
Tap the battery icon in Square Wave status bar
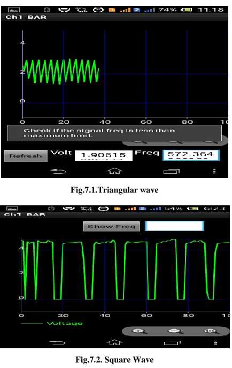tap(192, 209)
